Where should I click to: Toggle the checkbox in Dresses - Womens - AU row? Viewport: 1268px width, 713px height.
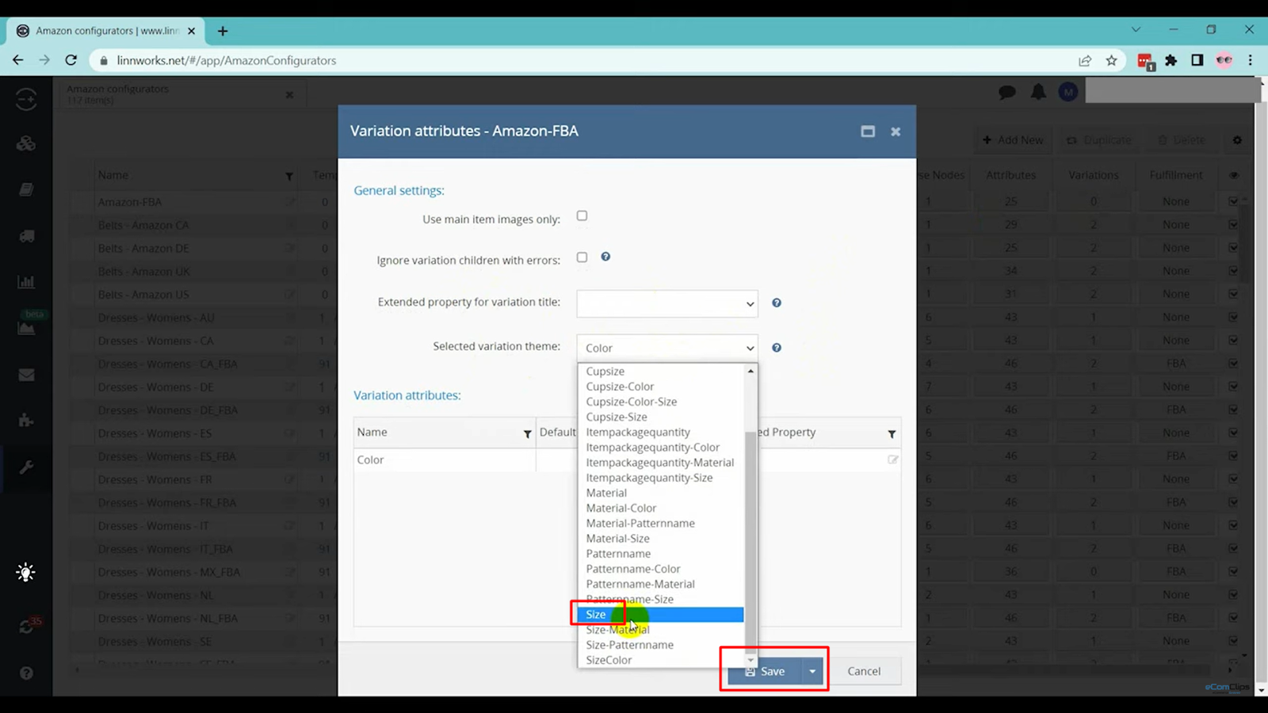1233,317
